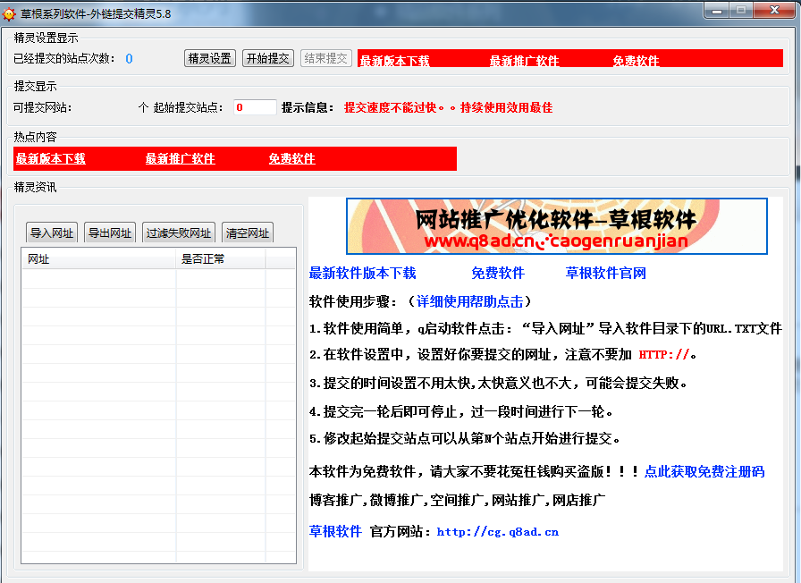801x583 pixels.
Task: Open the 精灵设置 settings button
Action: pyautogui.click(x=210, y=58)
